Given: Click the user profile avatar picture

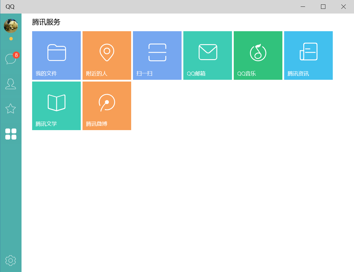Looking at the screenshot, I should pyautogui.click(x=11, y=26).
